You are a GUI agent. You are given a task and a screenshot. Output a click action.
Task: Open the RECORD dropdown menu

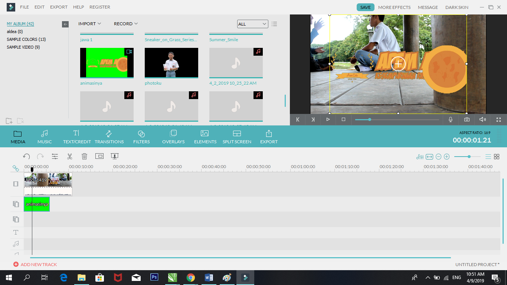coord(125,23)
